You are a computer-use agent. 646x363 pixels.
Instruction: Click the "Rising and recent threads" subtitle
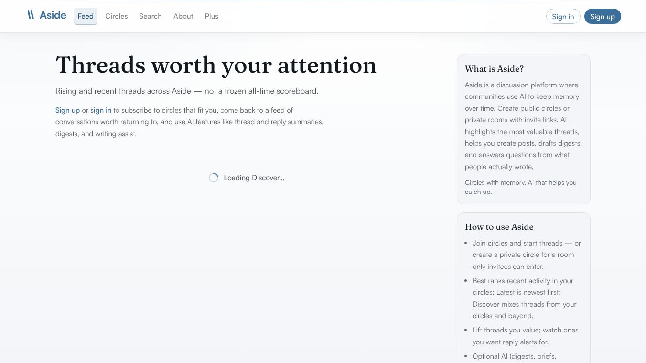pyautogui.click(x=187, y=91)
